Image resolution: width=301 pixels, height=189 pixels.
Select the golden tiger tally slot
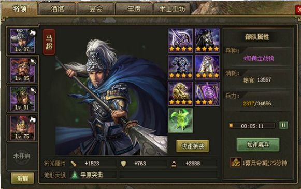[180, 94]
